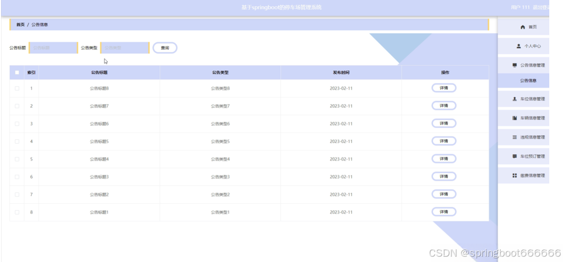Open 详情 for 公告标题8
This screenshot has height=262, width=563.
(x=444, y=88)
